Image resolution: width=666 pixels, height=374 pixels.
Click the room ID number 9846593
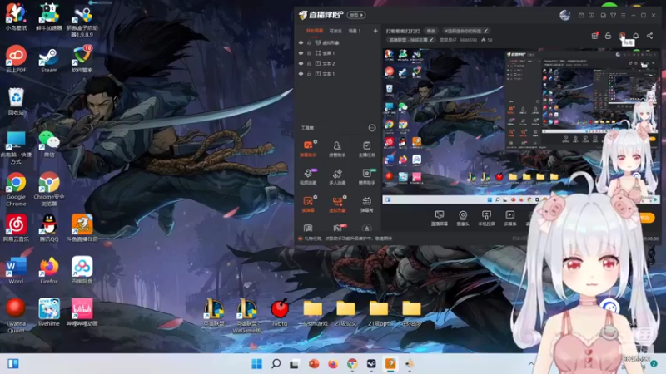click(468, 40)
